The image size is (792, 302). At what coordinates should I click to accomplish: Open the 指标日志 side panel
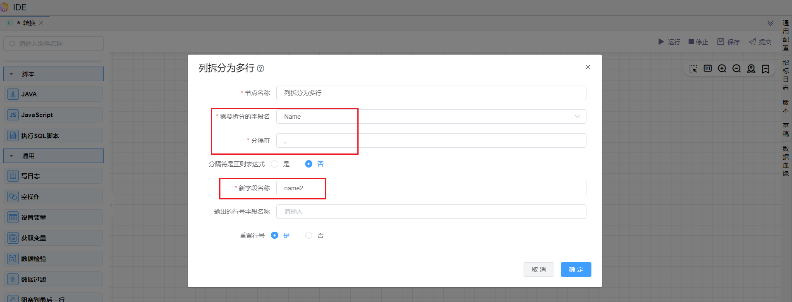(x=786, y=75)
